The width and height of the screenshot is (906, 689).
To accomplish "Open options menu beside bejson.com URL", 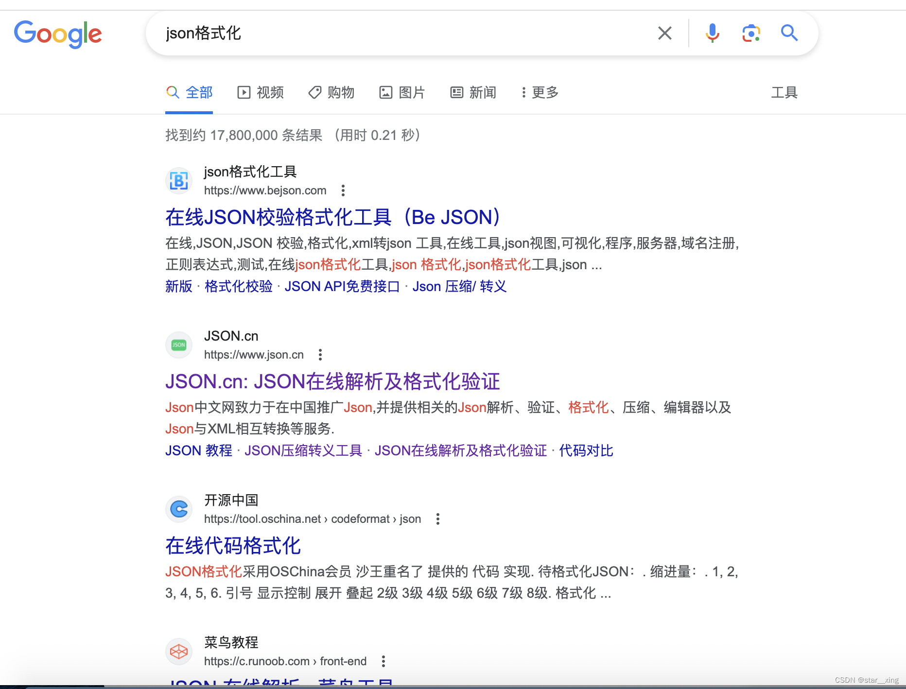I will click(343, 190).
